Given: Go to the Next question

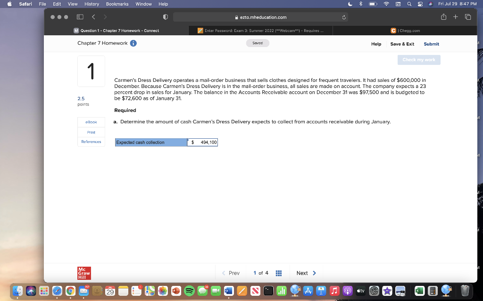Looking at the screenshot, I should pos(306,273).
